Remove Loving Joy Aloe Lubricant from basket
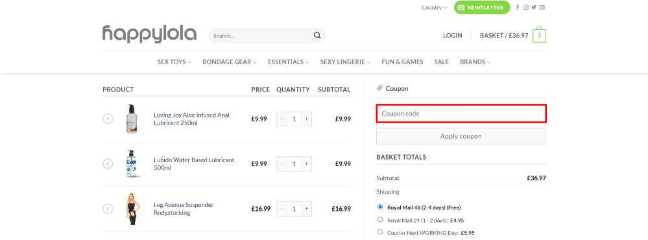The width and height of the screenshot is (648, 240). pos(108,119)
